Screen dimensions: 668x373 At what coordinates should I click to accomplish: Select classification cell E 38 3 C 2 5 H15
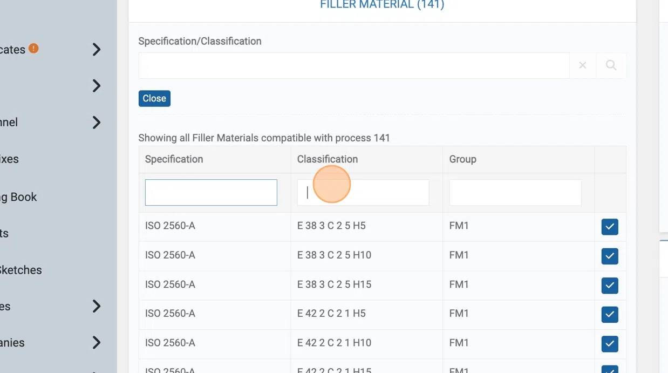(x=334, y=284)
